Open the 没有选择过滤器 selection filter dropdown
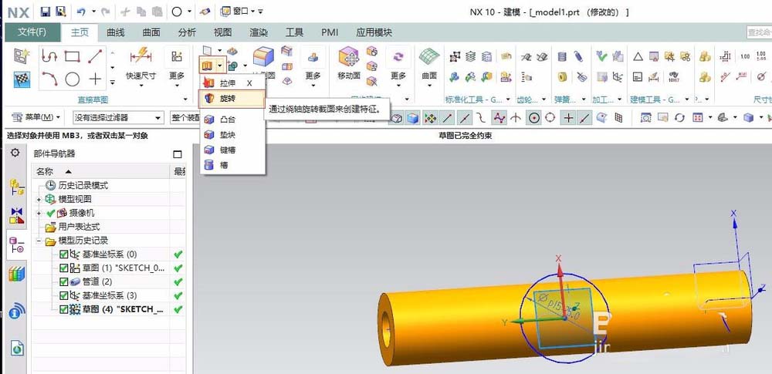This screenshot has height=374, width=772. point(118,118)
